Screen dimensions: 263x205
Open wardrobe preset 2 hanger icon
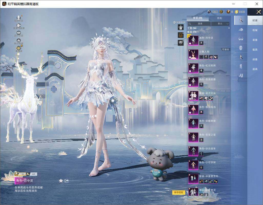point(181,27)
